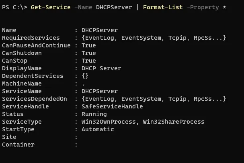
Task: Click the PS C:\> prompt text
Action: [x=14, y=7]
